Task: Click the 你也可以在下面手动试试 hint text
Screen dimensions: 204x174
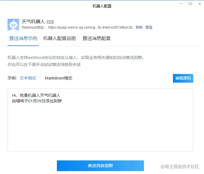Action: (x=44, y=64)
